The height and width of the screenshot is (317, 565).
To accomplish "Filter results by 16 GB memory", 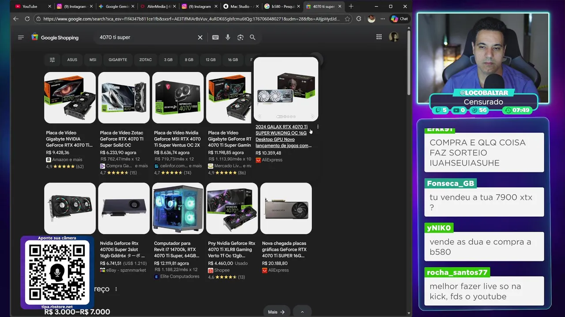I will pos(233,60).
